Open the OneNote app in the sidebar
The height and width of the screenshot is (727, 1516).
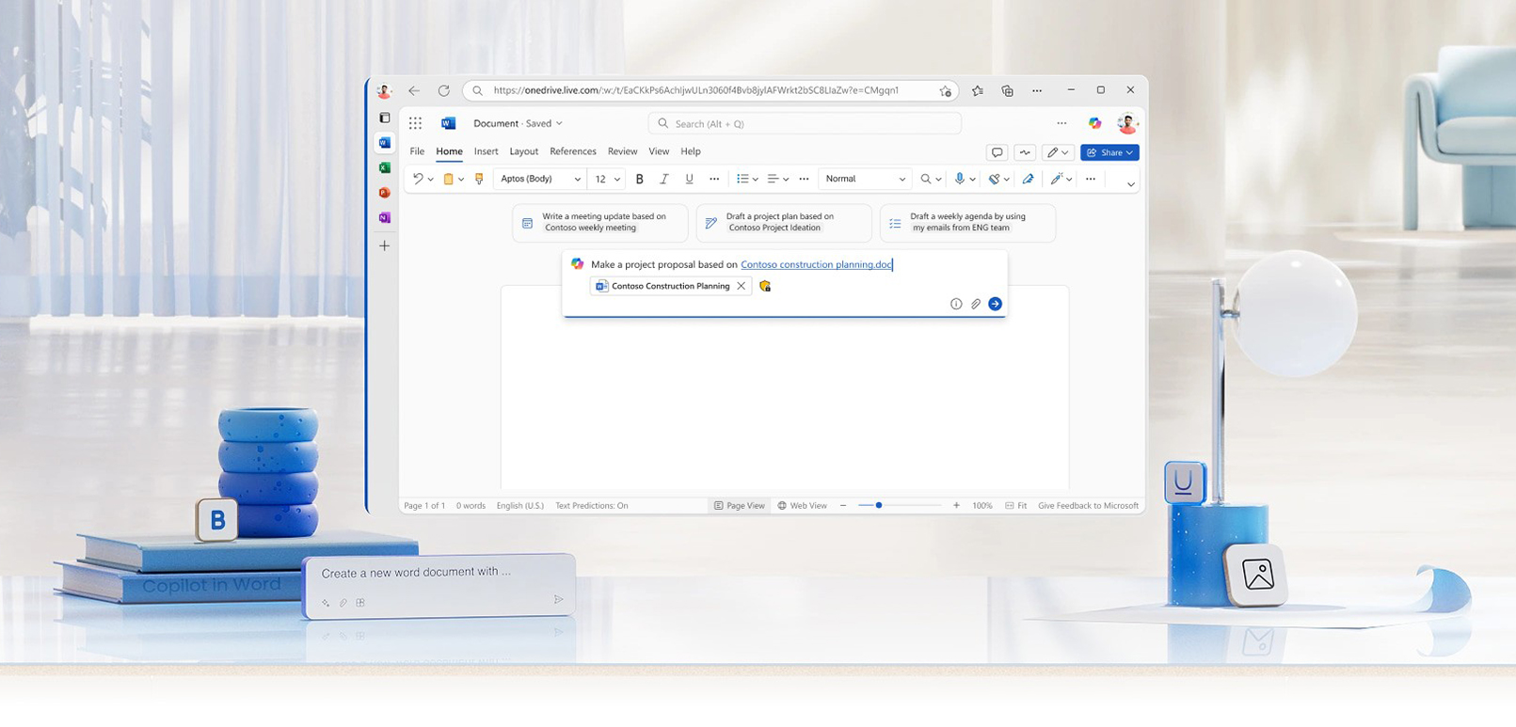(384, 217)
